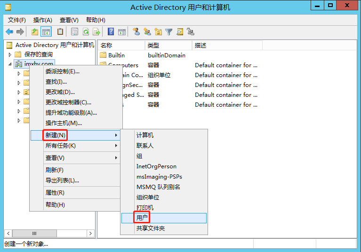Click the 组织单位 type cell in the list
Image resolution: width=361 pixels, height=252 pixels.
click(159, 75)
